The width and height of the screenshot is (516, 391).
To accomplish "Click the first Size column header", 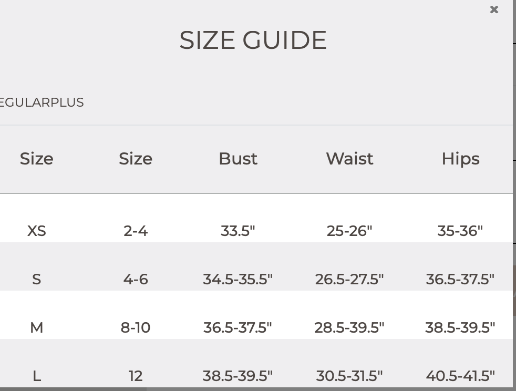I will pos(37,159).
